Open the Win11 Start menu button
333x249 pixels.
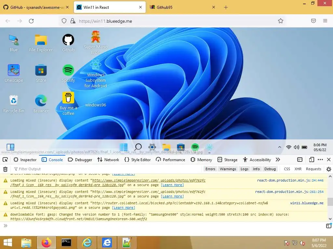[x=124, y=147]
